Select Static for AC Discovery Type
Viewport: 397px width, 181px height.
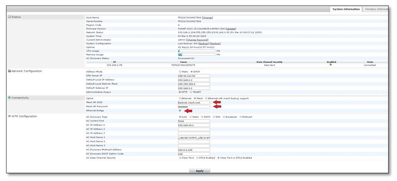coord(191,117)
